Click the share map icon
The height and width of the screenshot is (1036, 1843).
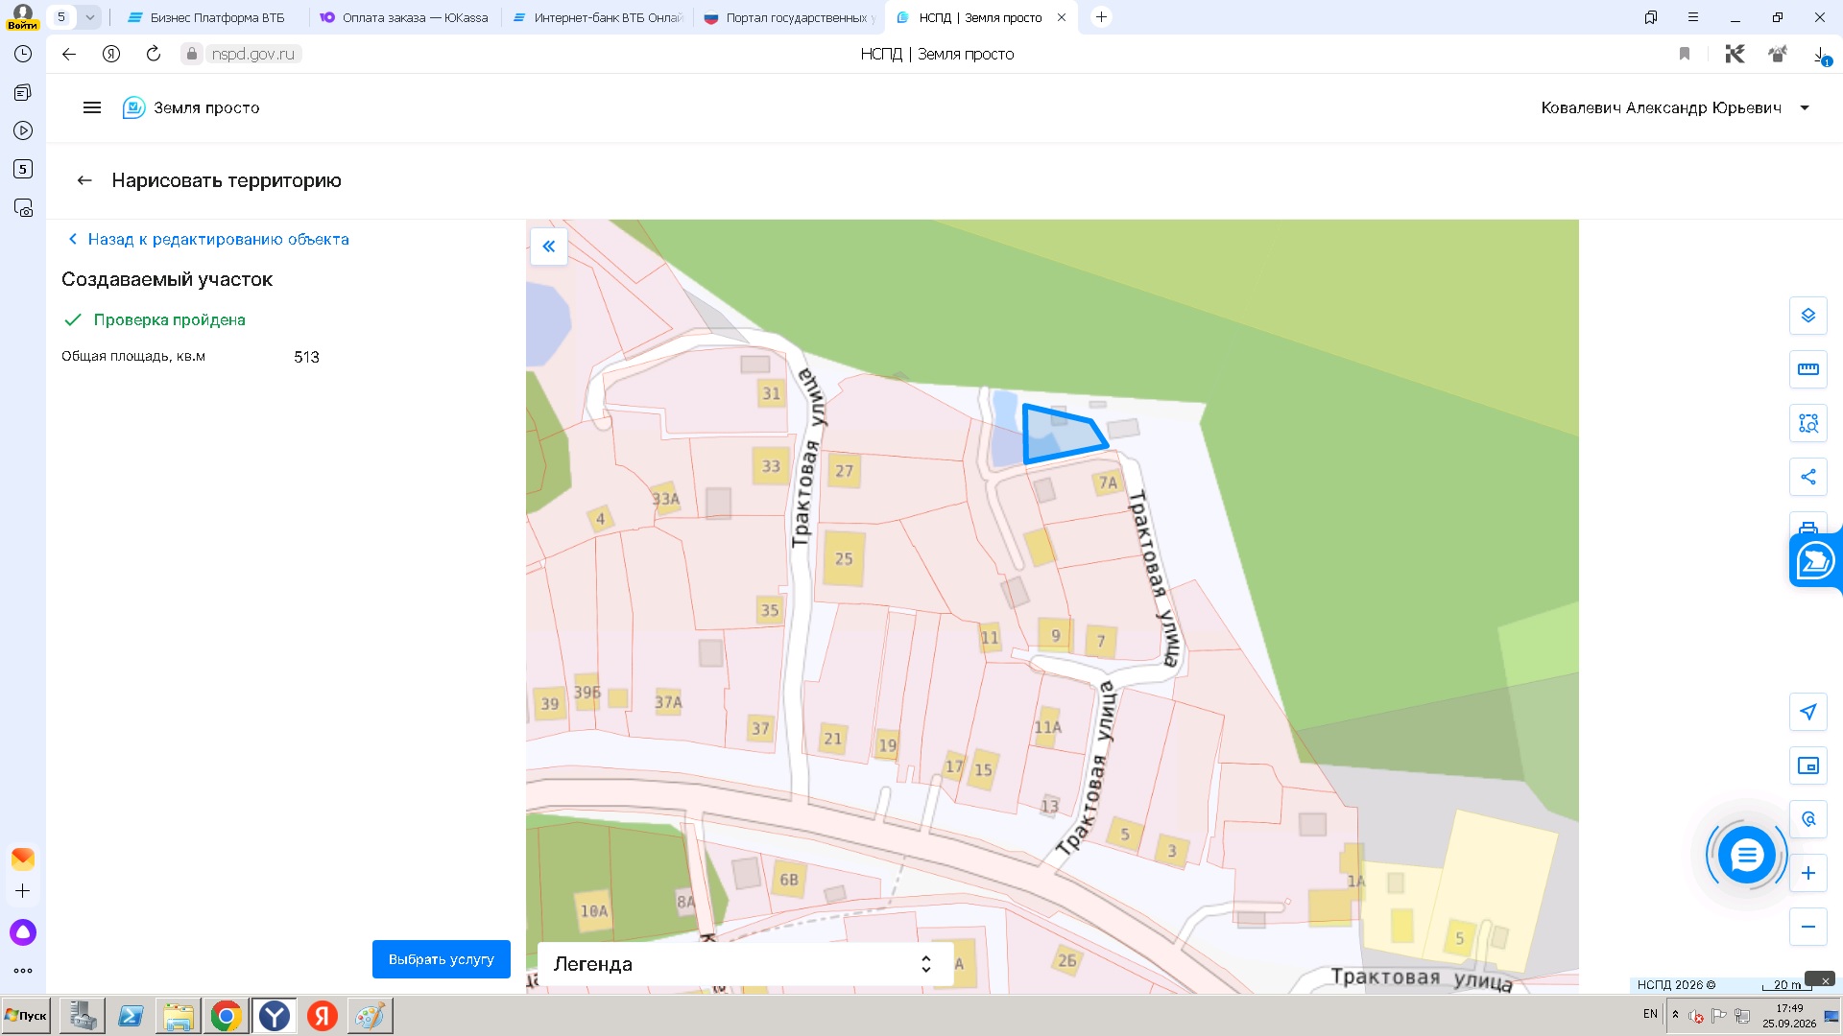click(x=1807, y=477)
